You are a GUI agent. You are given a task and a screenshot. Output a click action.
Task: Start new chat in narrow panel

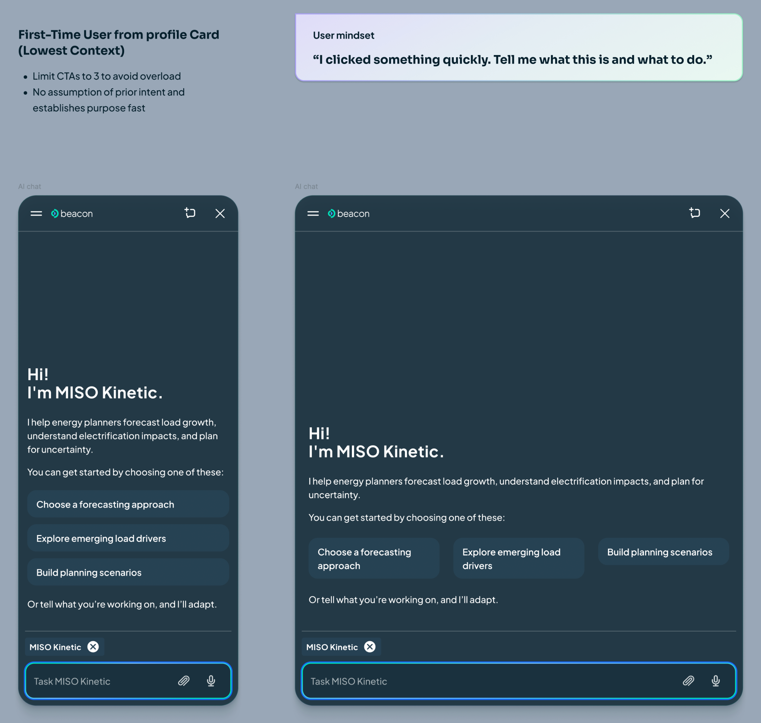tap(190, 213)
